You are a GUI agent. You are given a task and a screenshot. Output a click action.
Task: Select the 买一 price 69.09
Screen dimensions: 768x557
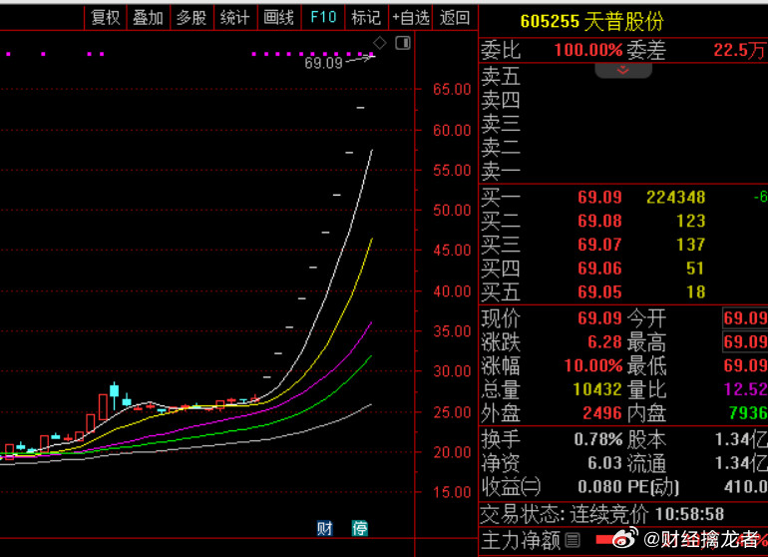point(599,197)
